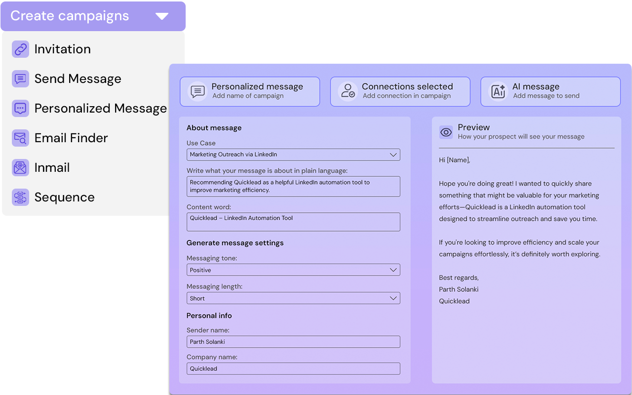Viewport: 632px width, 395px height.
Task: Click the 'Personal info' heading
Action: (x=209, y=316)
